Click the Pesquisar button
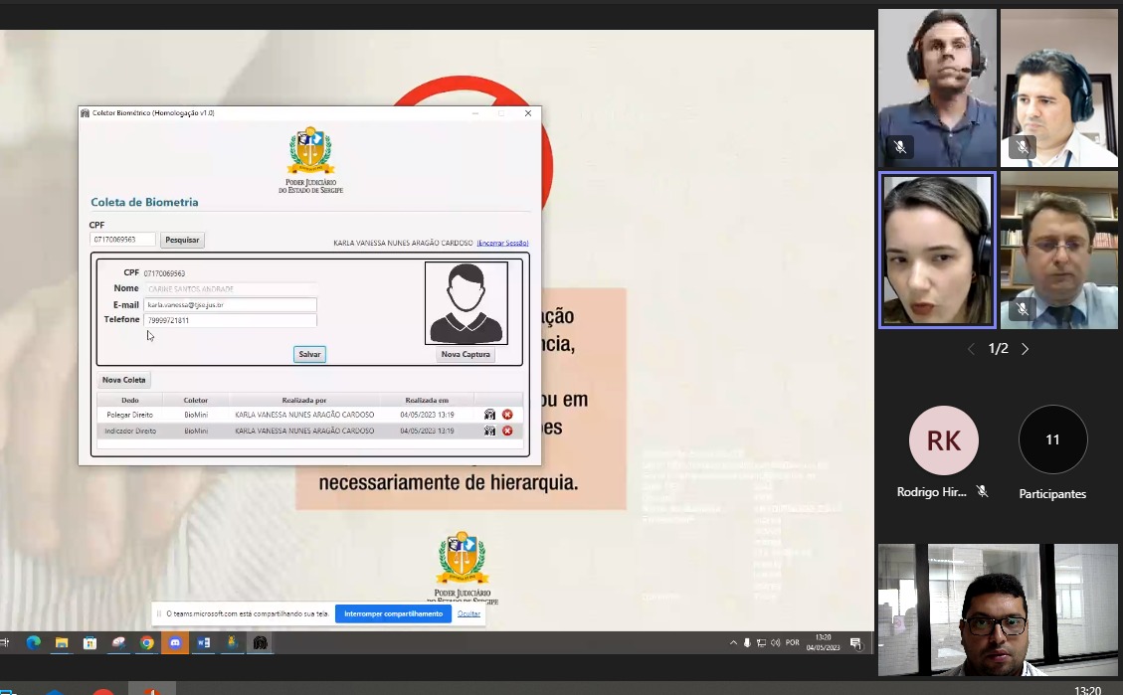 coord(182,240)
